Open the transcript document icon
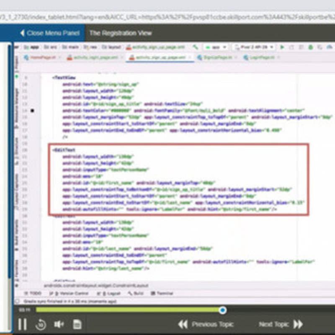This screenshot has height=335, width=335. tap(77, 324)
